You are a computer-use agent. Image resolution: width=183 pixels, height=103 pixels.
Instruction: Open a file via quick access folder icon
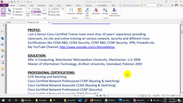pos(5,2)
